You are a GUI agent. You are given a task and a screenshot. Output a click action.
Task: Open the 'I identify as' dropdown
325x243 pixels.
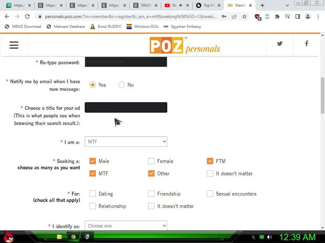pyautogui.click(x=126, y=225)
